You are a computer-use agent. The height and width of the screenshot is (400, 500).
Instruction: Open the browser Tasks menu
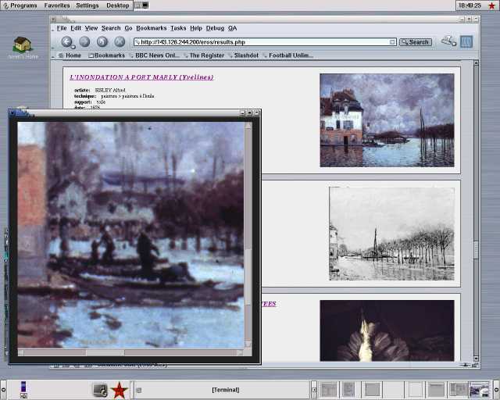[x=178, y=28]
